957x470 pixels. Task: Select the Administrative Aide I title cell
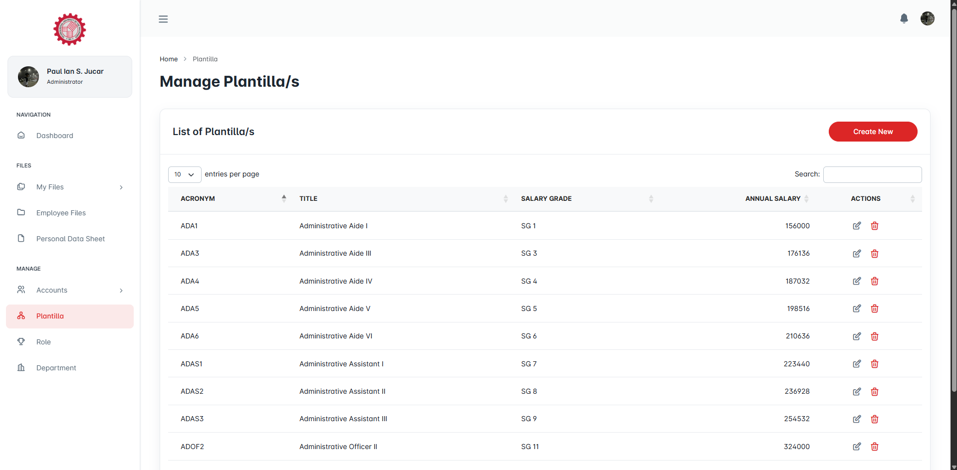click(333, 226)
